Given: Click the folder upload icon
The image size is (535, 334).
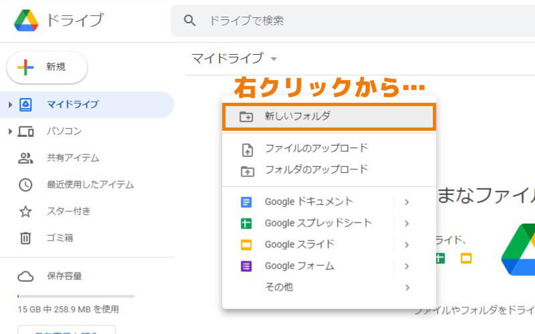Looking at the screenshot, I should pos(247,172).
